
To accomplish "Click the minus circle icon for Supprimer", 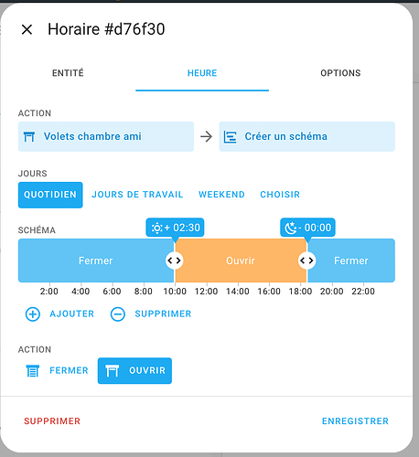I will click(118, 314).
